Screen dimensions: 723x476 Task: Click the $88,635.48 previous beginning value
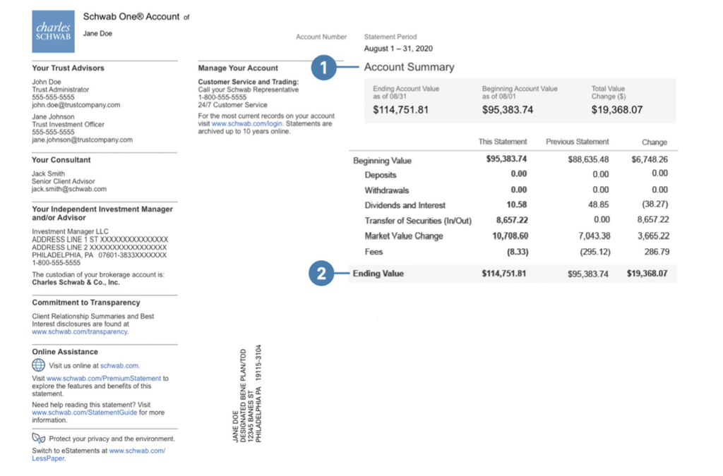pyautogui.click(x=588, y=159)
